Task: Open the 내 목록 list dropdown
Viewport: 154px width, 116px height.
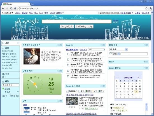Action: pyautogui.click(x=118, y=49)
